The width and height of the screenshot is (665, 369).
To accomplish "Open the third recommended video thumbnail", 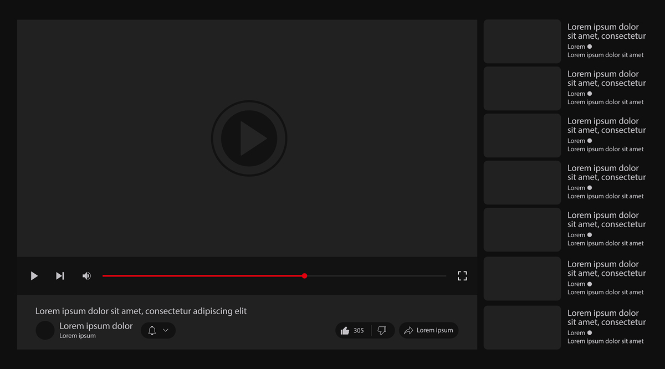I will pyautogui.click(x=522, y=136).
